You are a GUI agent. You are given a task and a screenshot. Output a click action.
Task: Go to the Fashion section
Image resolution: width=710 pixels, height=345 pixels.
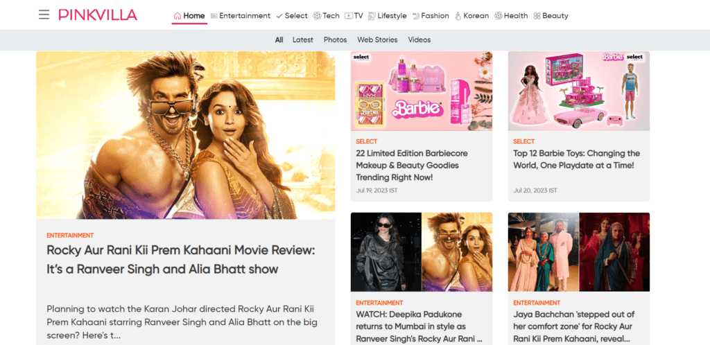click(x=435, y=16)
